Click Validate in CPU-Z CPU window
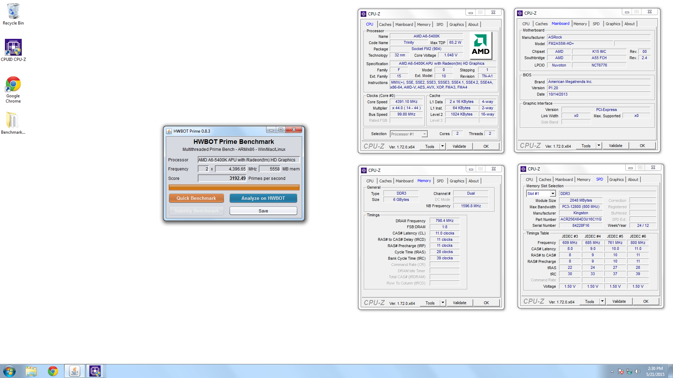 tap(459, 146)
